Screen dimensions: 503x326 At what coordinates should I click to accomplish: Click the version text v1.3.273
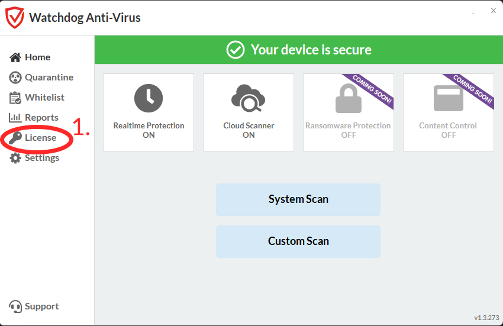(x=486, y=318)
